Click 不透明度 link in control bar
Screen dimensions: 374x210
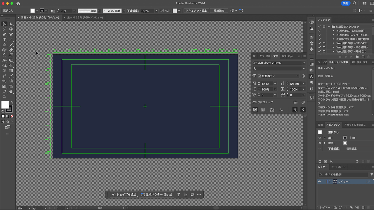tap(134, 11)
